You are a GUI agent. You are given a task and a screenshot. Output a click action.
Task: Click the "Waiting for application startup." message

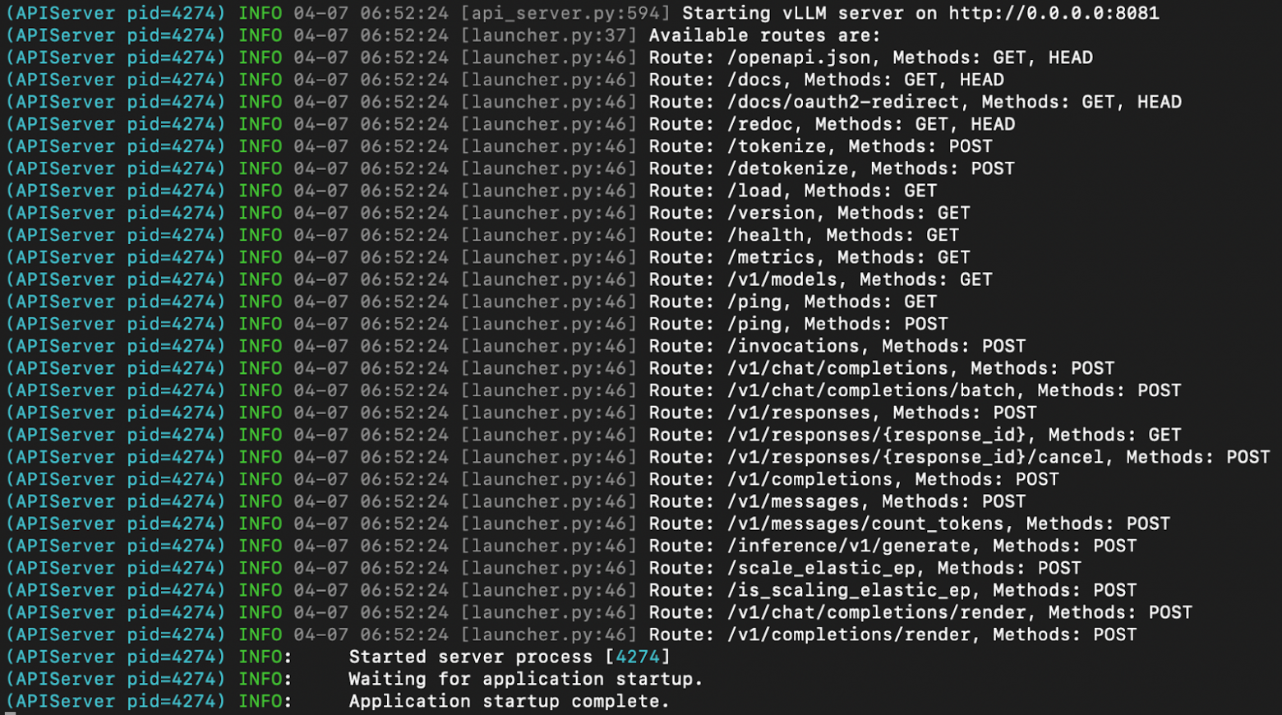(526, 679)
